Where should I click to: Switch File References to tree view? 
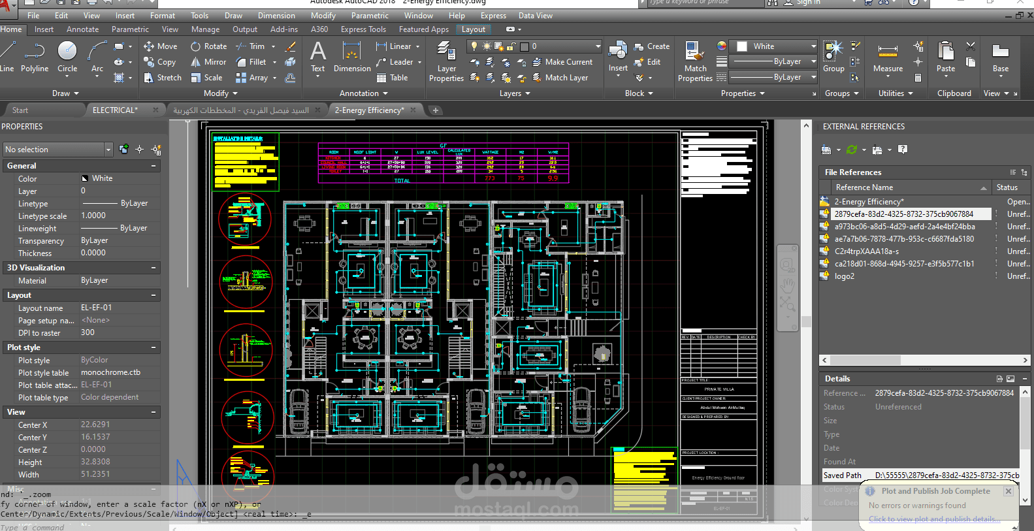pyautogui.click(x=1024, y=172)
